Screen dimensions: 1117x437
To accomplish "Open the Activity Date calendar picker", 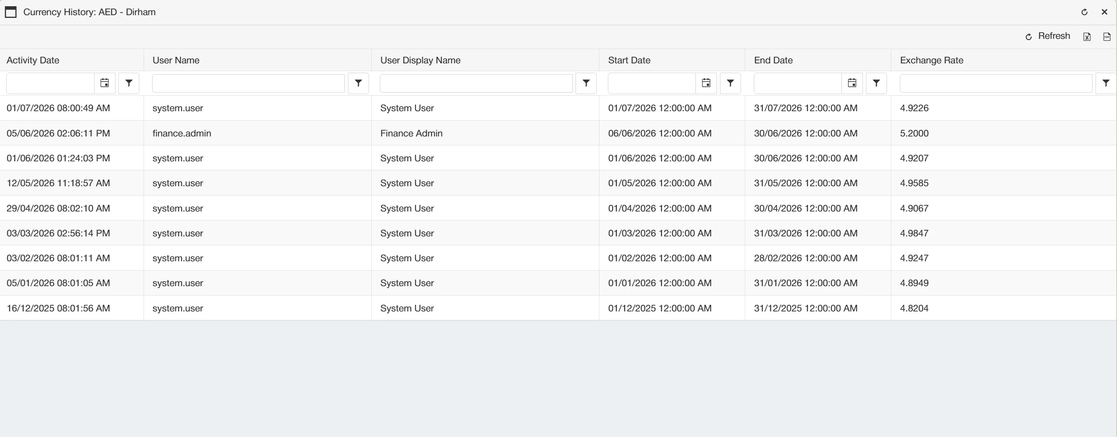I will click(x=105, y=83).
